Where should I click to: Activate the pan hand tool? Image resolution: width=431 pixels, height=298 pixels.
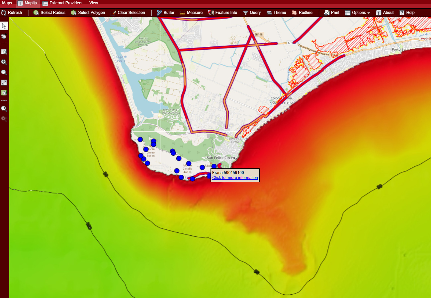point(4,36)
